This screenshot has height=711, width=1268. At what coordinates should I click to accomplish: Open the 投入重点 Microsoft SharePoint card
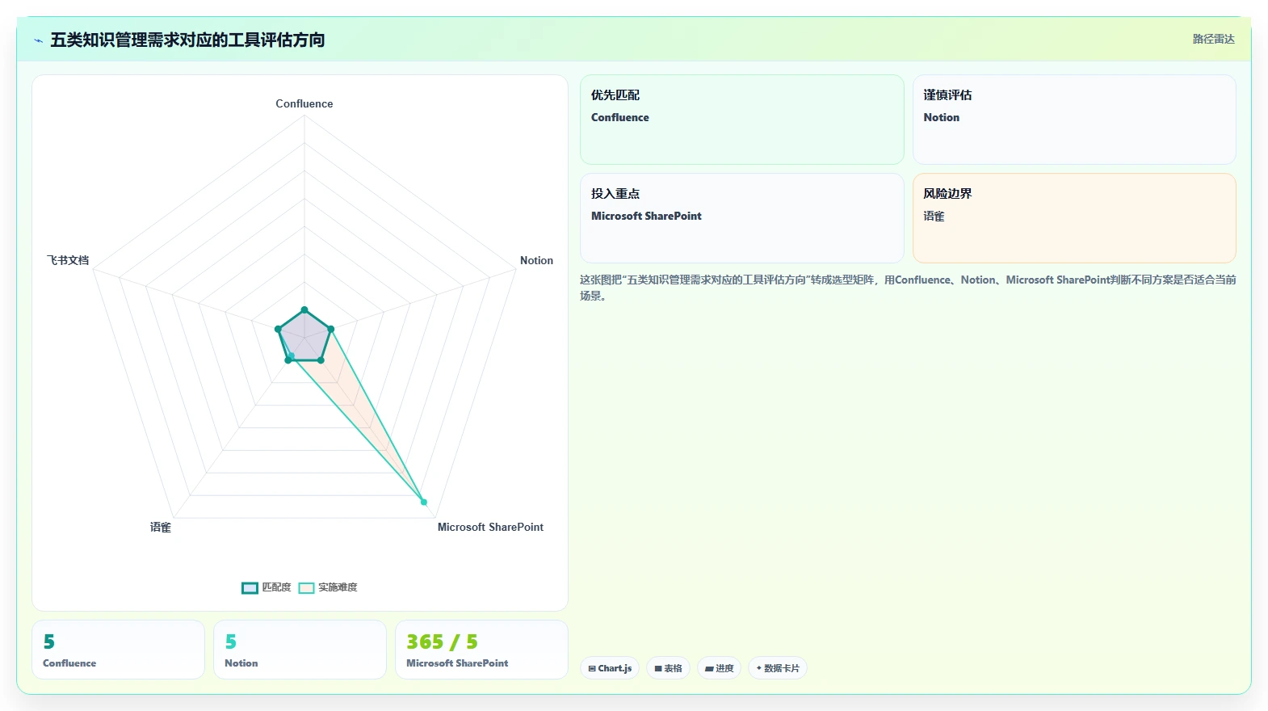point(742,218)
